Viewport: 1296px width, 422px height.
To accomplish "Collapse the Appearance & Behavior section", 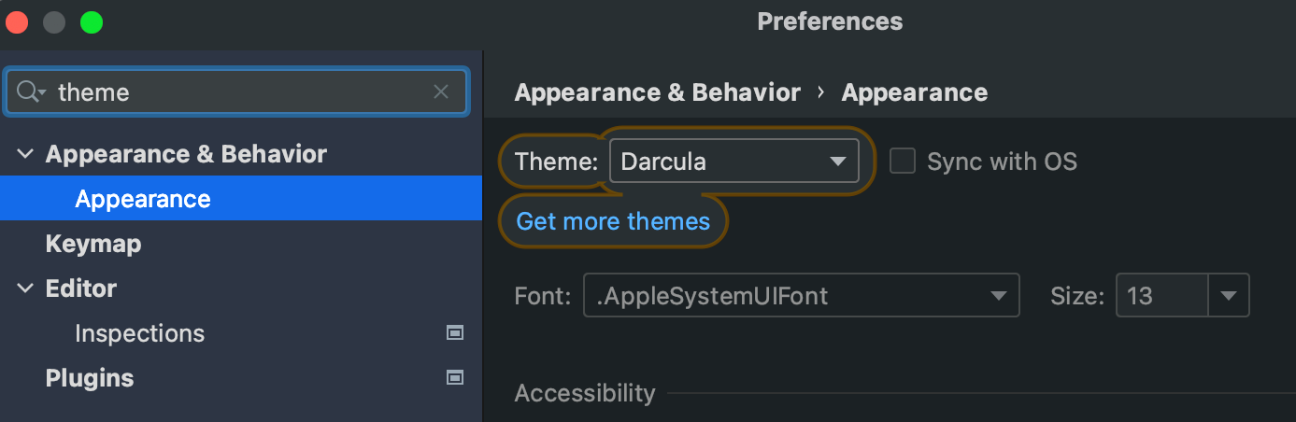I will [x=25, y=154].
